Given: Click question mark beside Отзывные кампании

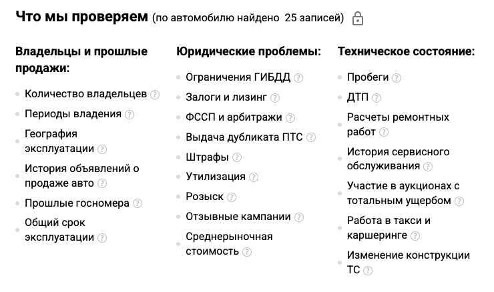Looking at the screenshot, I should 298,217.
